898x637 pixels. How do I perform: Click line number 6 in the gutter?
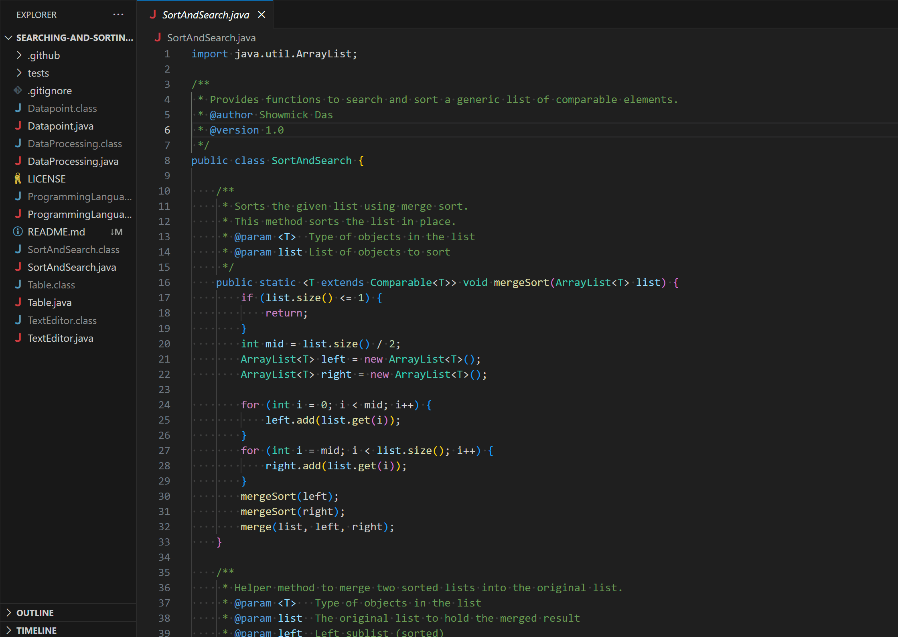click(167, 130)
